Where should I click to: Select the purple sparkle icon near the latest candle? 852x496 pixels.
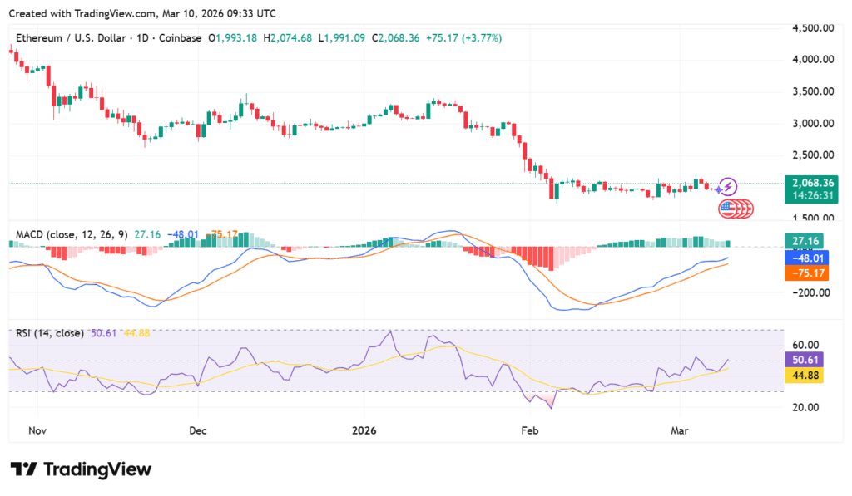718,189
